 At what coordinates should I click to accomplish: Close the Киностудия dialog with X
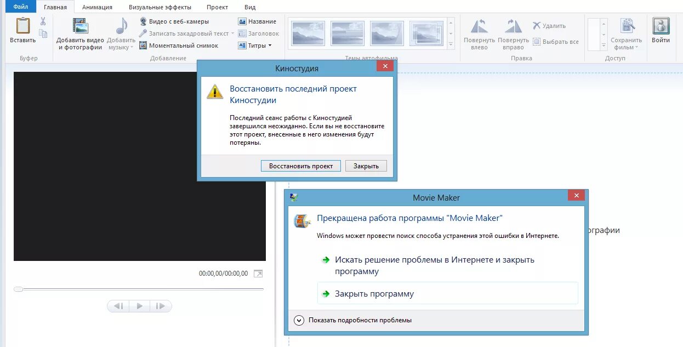(x=385, y=66)
